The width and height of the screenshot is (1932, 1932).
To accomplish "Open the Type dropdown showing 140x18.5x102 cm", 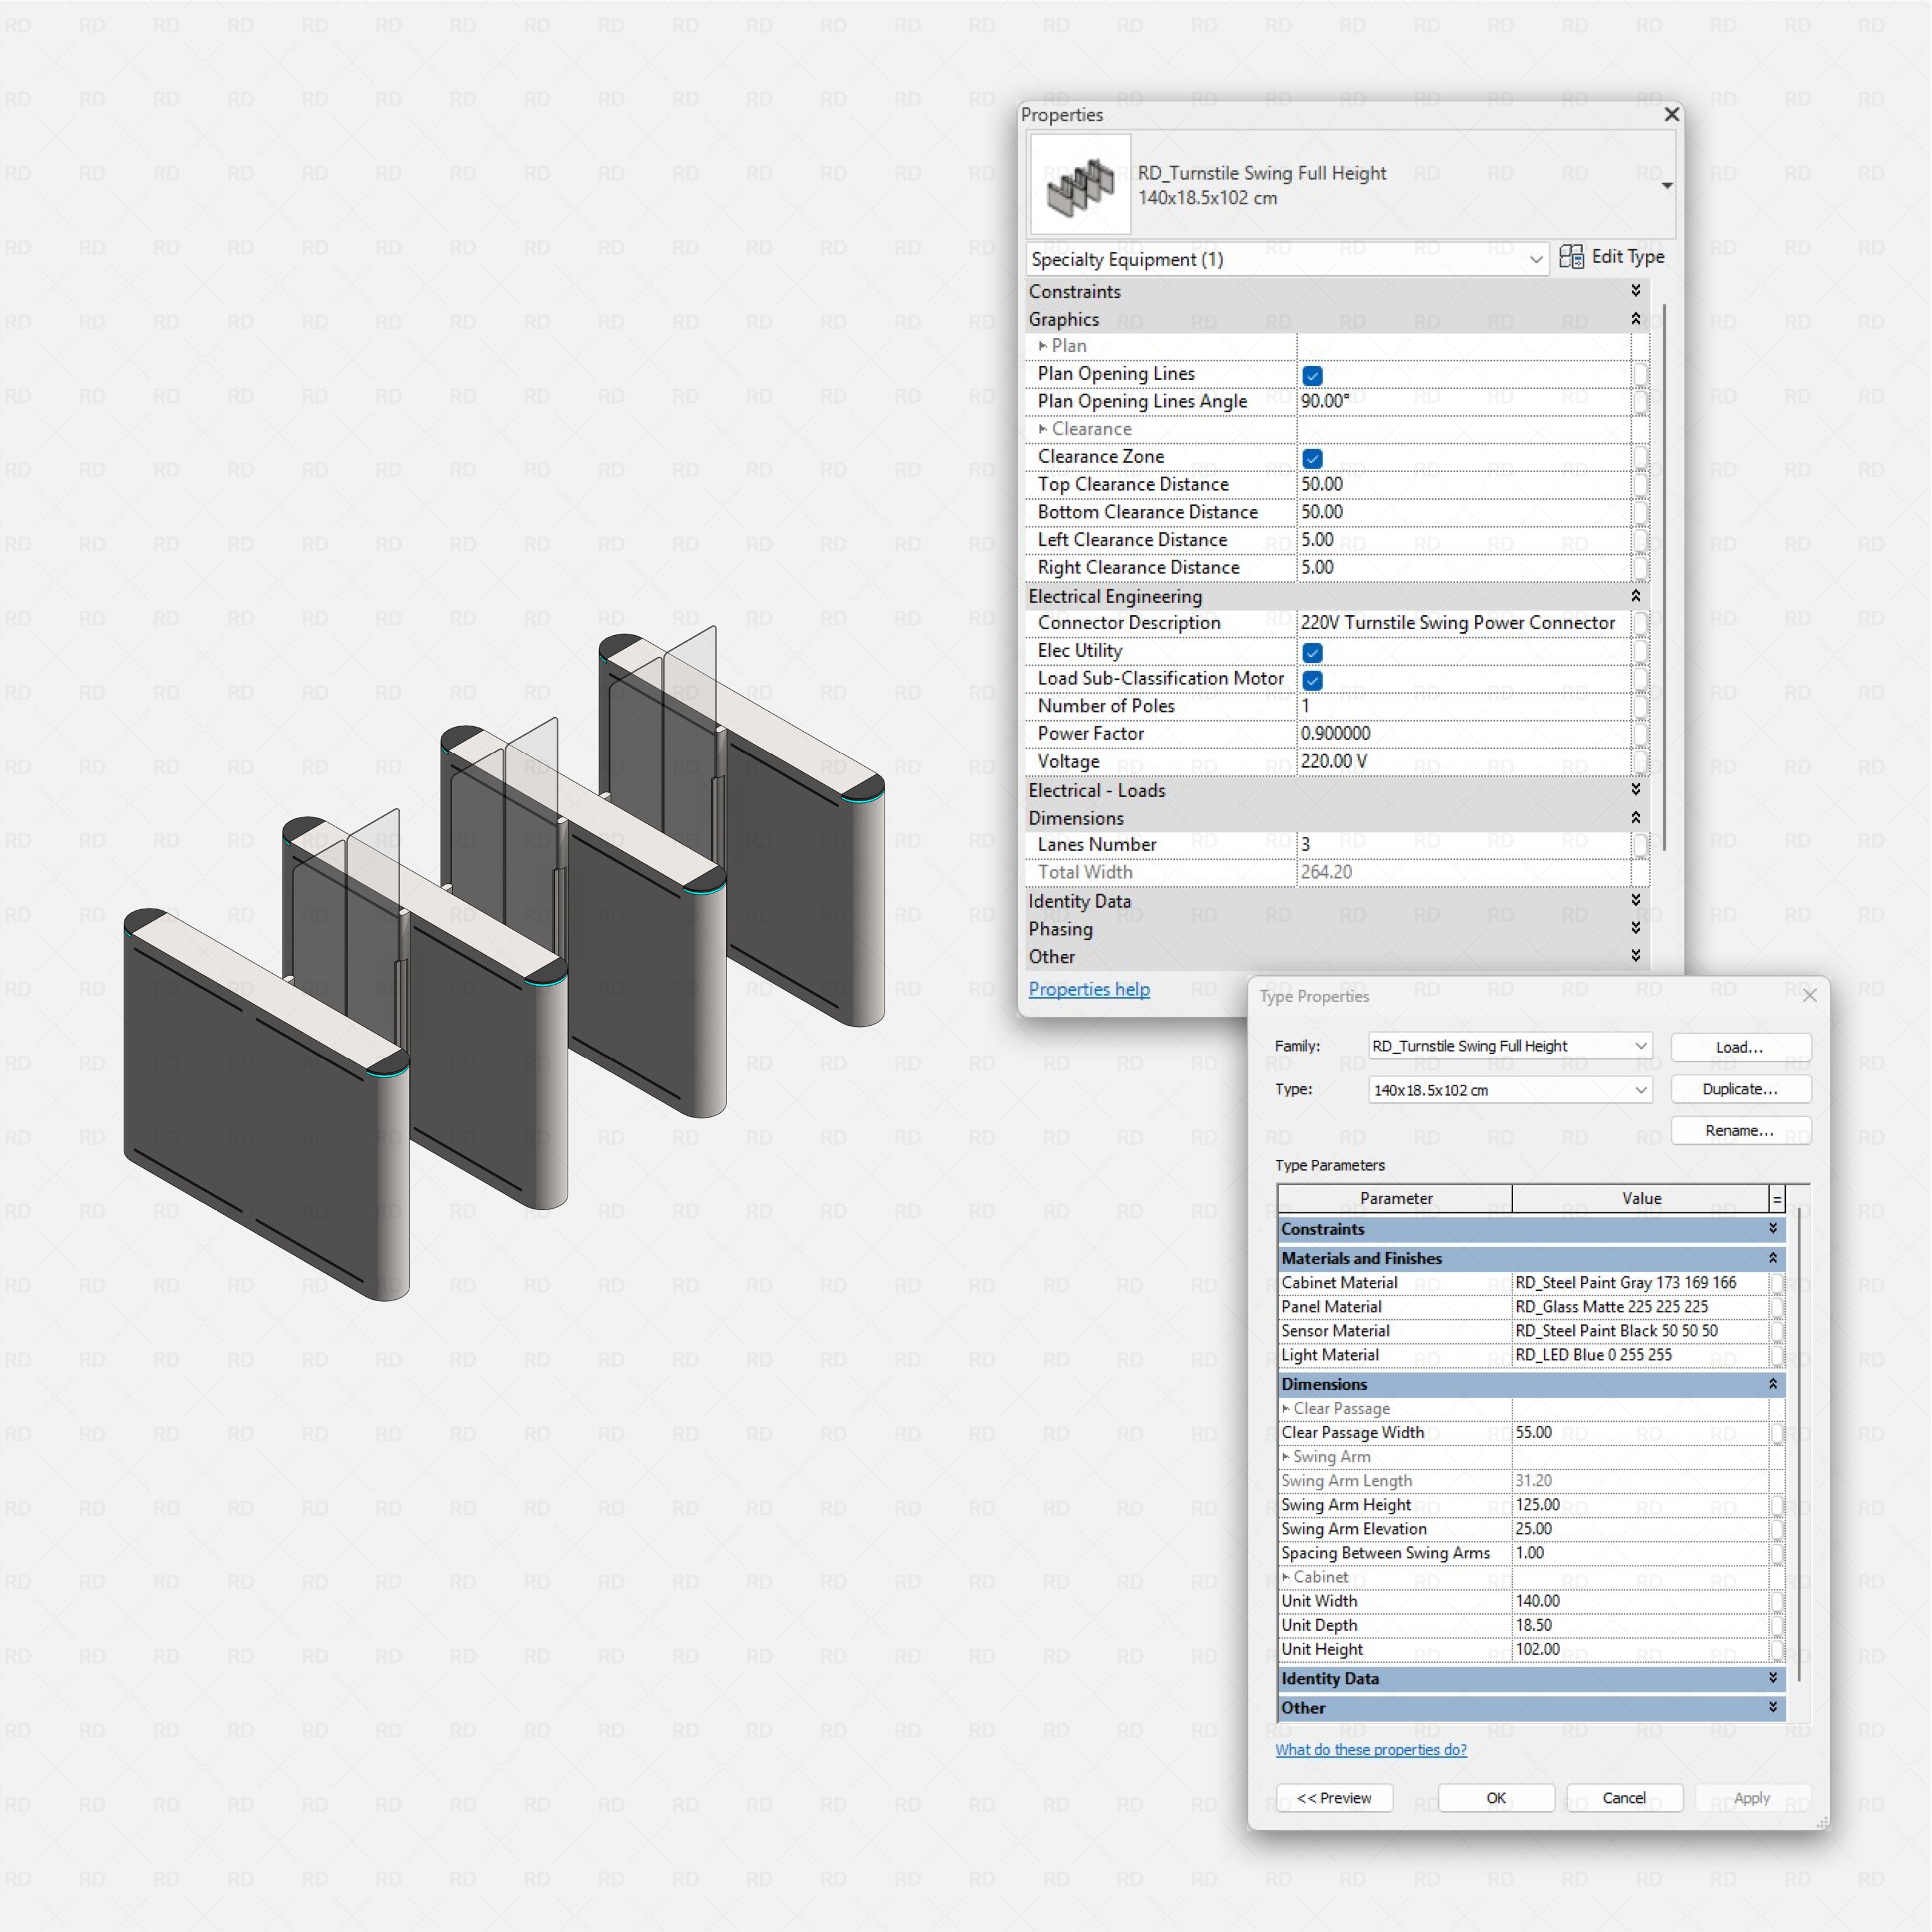I will [1509, 1090].
